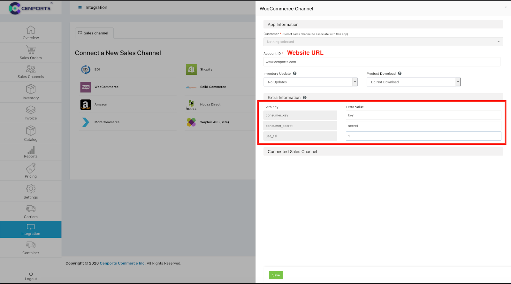Choose the EDI channel icon
511x284 pixels.
(x=86, y=69)
